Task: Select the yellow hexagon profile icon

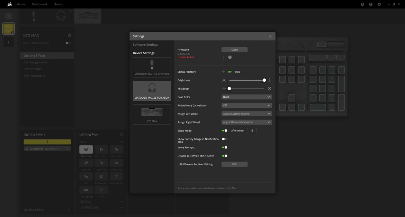Action: pyautogui.click(x=9, y=29)
